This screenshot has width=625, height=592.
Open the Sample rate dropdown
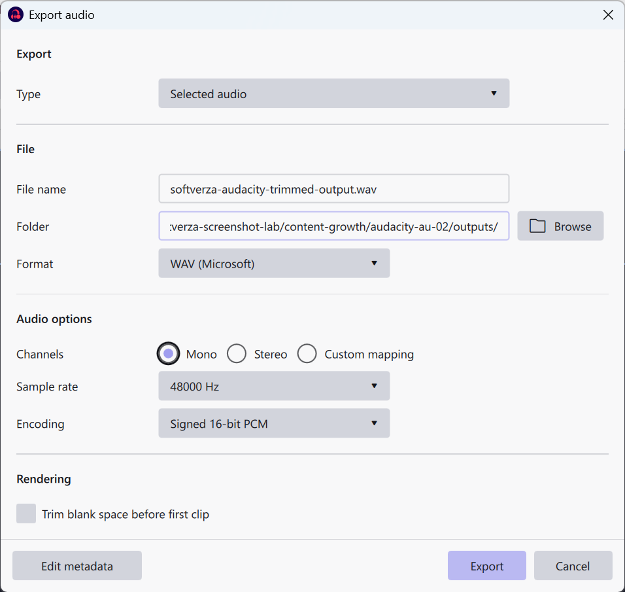coord(274,386)
